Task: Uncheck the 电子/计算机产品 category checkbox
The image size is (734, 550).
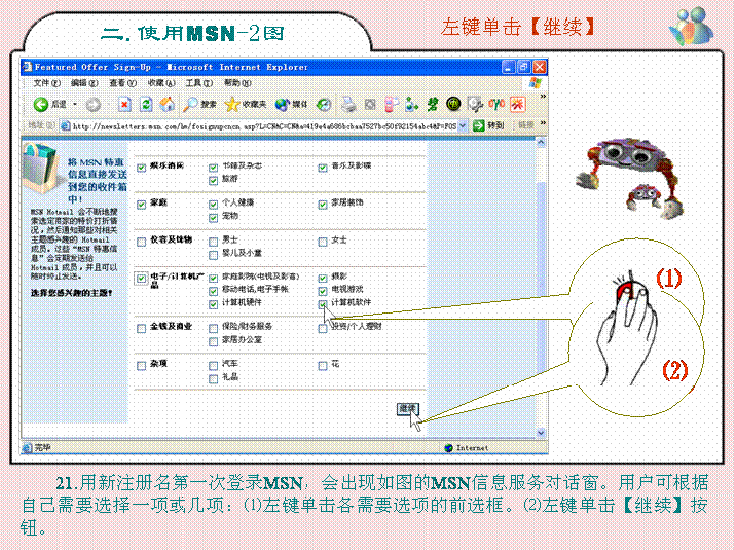Action: point(142,278)
